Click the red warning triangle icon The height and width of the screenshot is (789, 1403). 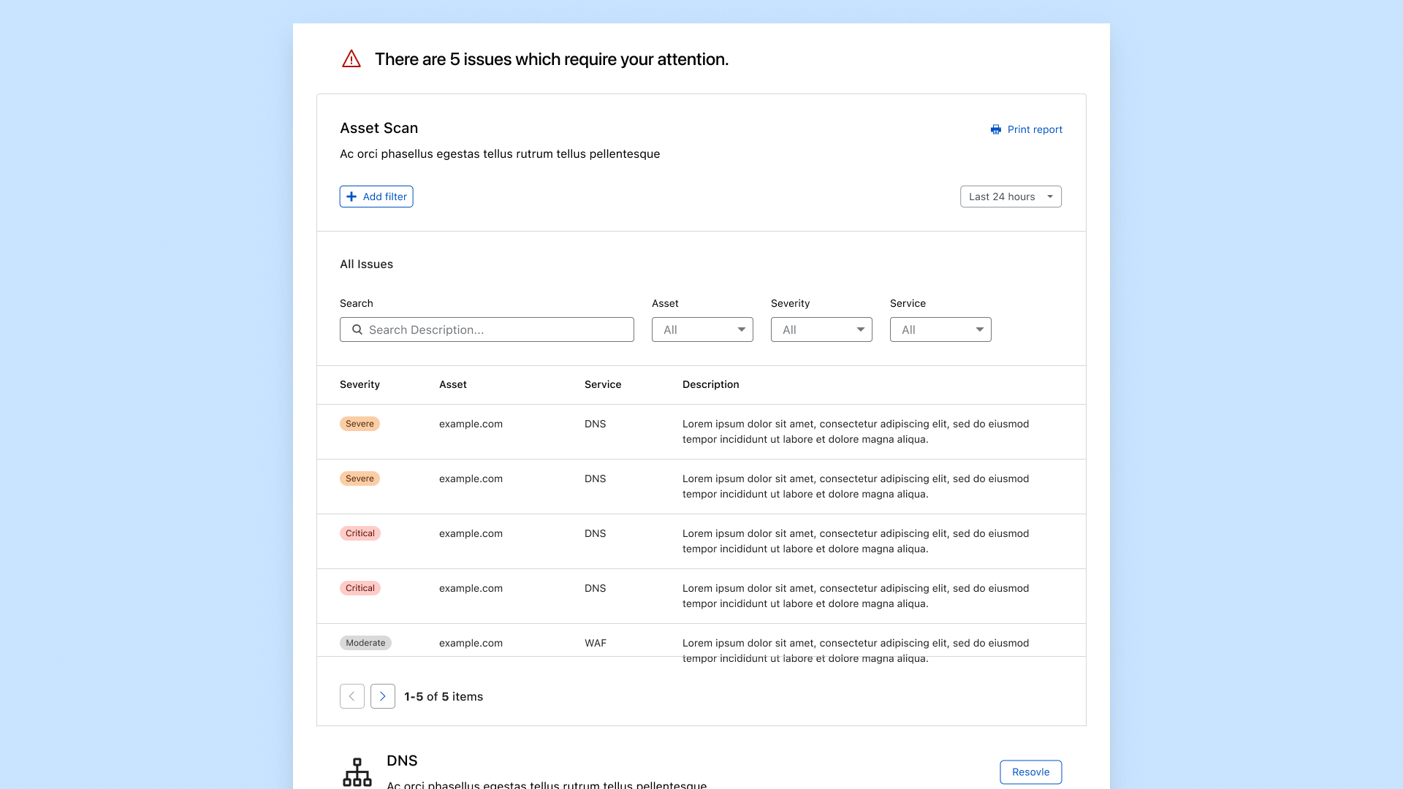click(x=351, y=59)
